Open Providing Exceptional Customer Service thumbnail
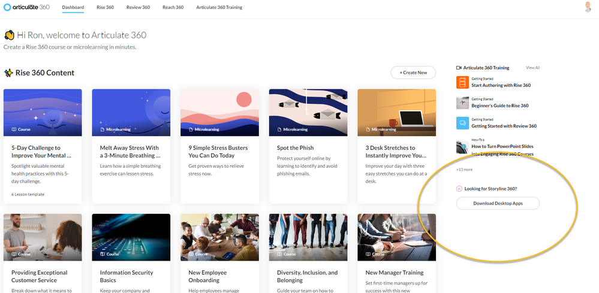 43,237
